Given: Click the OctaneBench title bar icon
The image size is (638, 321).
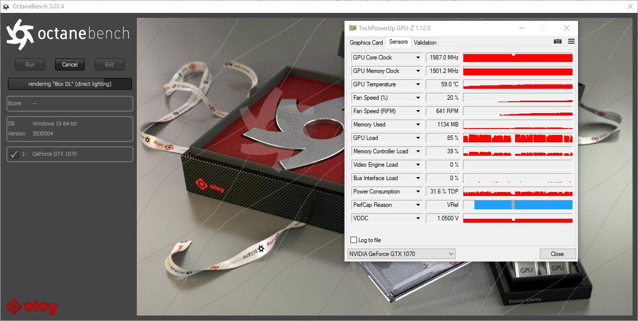Looking at the screenshot, I should coord(6,6).
